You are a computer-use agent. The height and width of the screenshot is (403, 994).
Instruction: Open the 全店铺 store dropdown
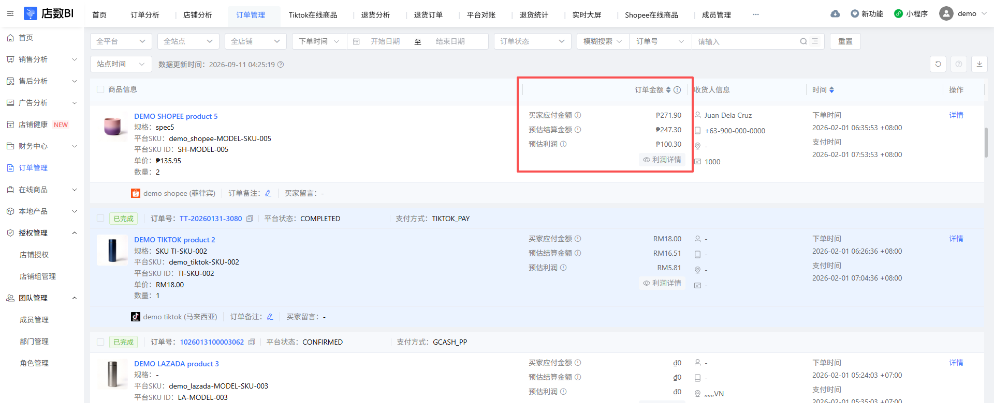pos(256,41)
